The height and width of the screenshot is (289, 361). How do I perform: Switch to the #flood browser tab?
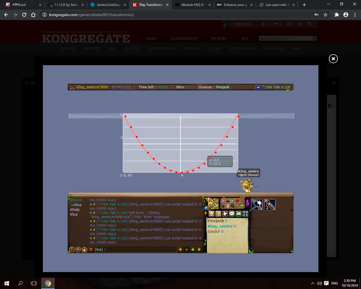(x=23, y=5)
